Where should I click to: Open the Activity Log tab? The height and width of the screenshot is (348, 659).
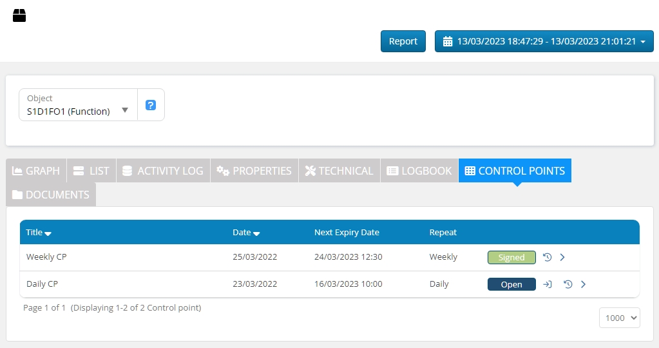point(162,171)
